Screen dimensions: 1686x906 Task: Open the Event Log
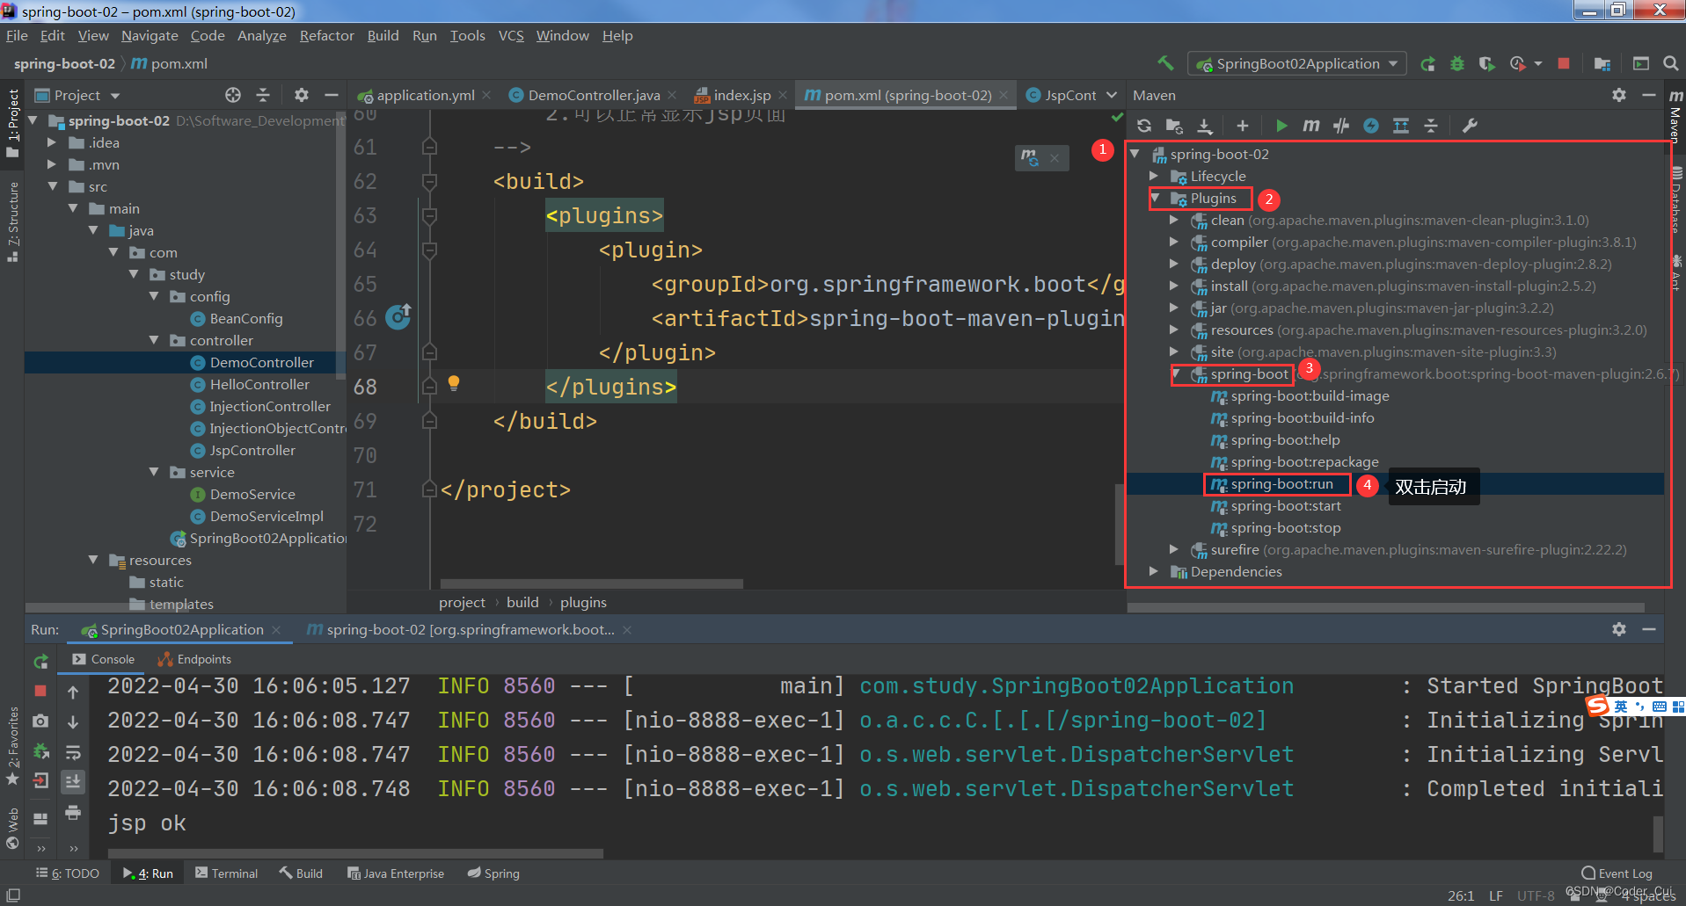[x=1617, y=873]
